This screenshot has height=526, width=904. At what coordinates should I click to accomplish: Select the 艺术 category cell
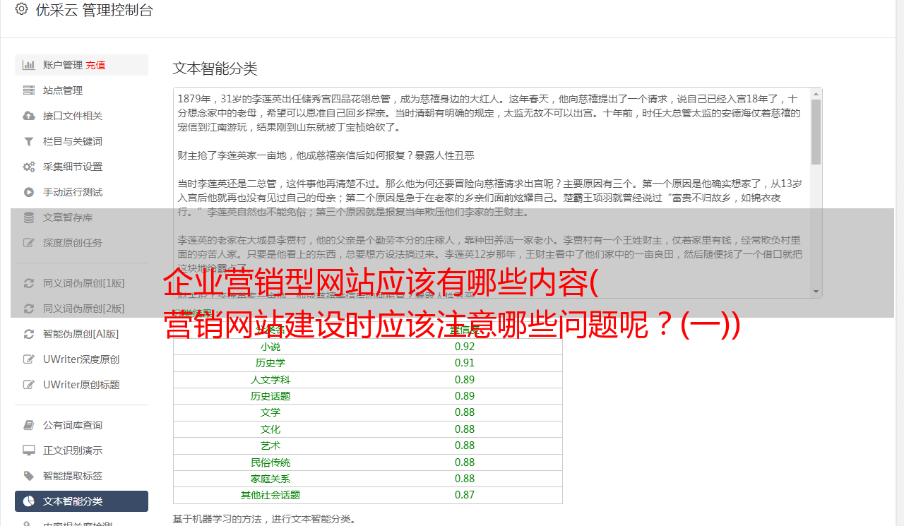coord(270,446)
